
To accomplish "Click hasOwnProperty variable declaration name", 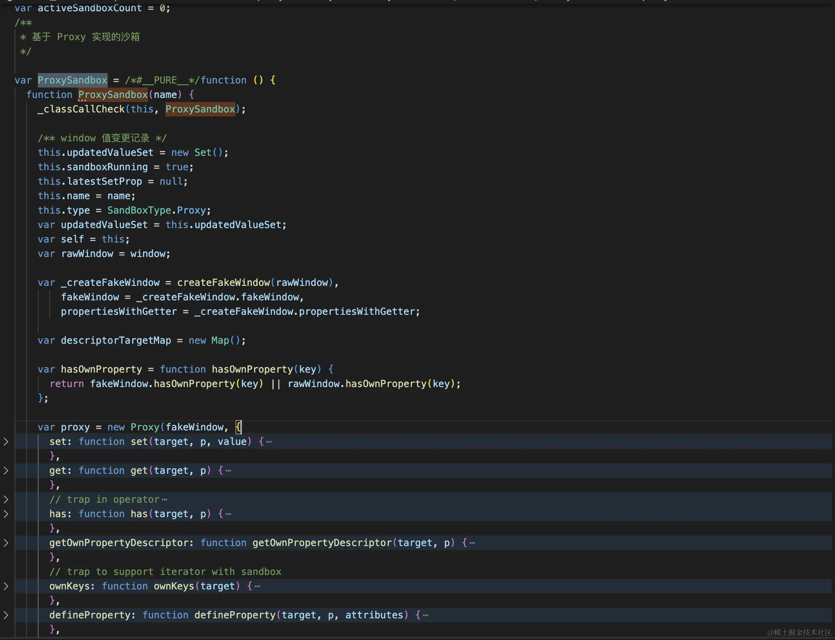I will tap(102, 369).
